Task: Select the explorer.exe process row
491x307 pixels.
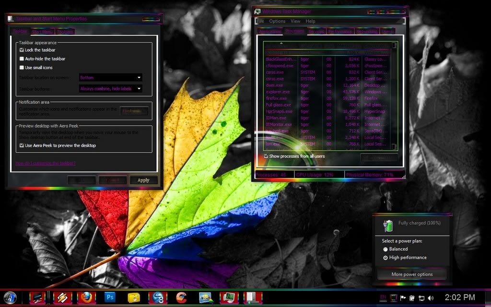Action: (x=278, y=92)
